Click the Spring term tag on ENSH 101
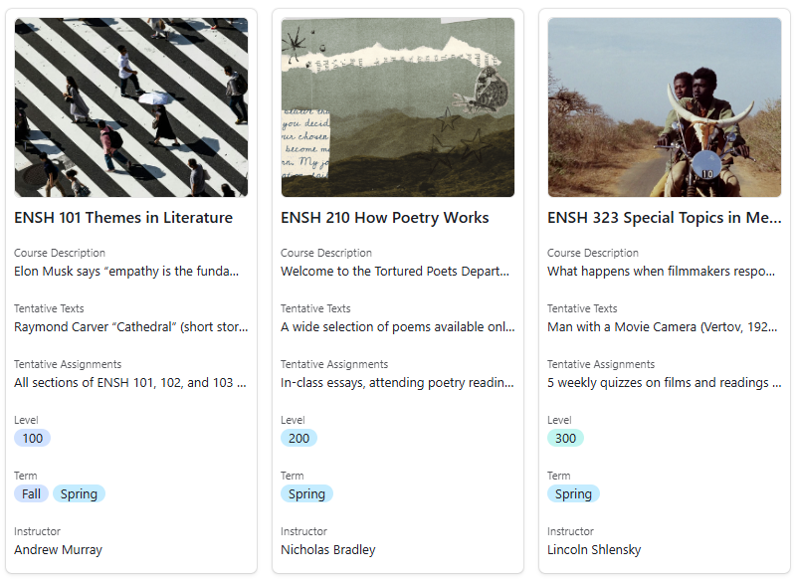 click(x=79, y=493)
